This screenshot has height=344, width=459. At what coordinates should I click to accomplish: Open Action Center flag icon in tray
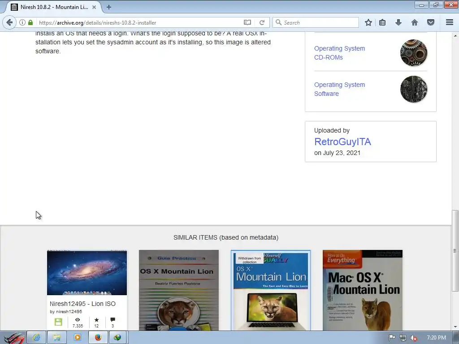(392, 338)
